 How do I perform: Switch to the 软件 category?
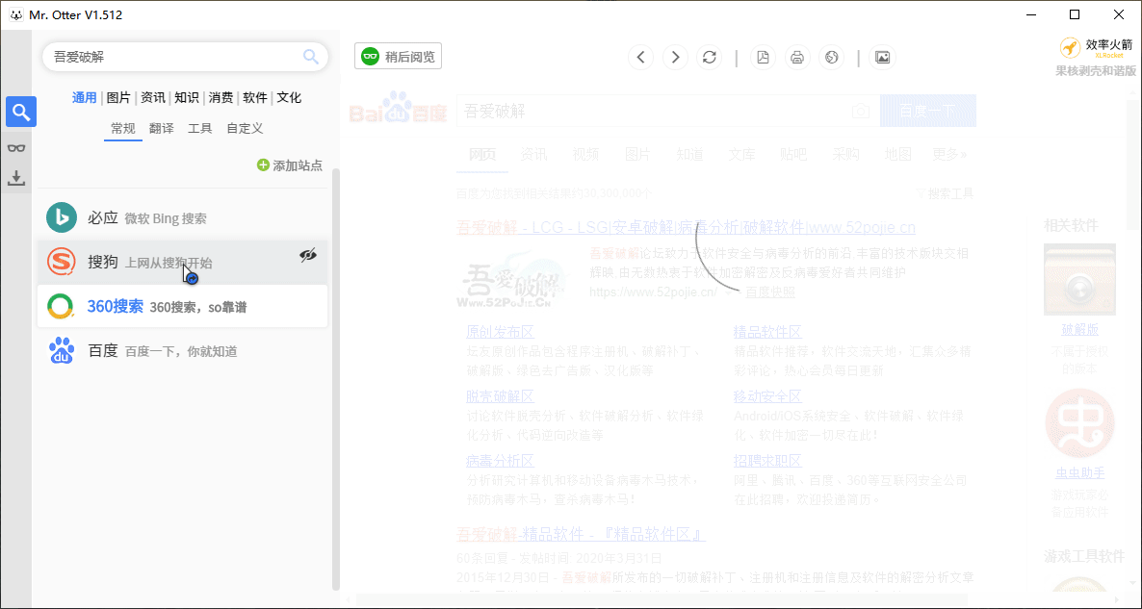tap(255, 97)
